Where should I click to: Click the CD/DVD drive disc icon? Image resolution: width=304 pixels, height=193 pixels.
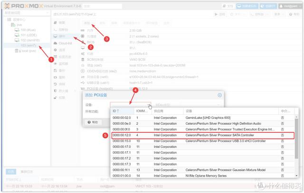pos(83,71)
